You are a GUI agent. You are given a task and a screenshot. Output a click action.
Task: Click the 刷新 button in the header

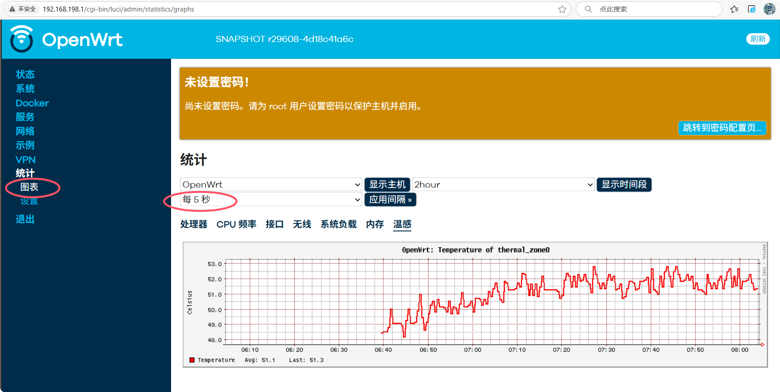758,39
